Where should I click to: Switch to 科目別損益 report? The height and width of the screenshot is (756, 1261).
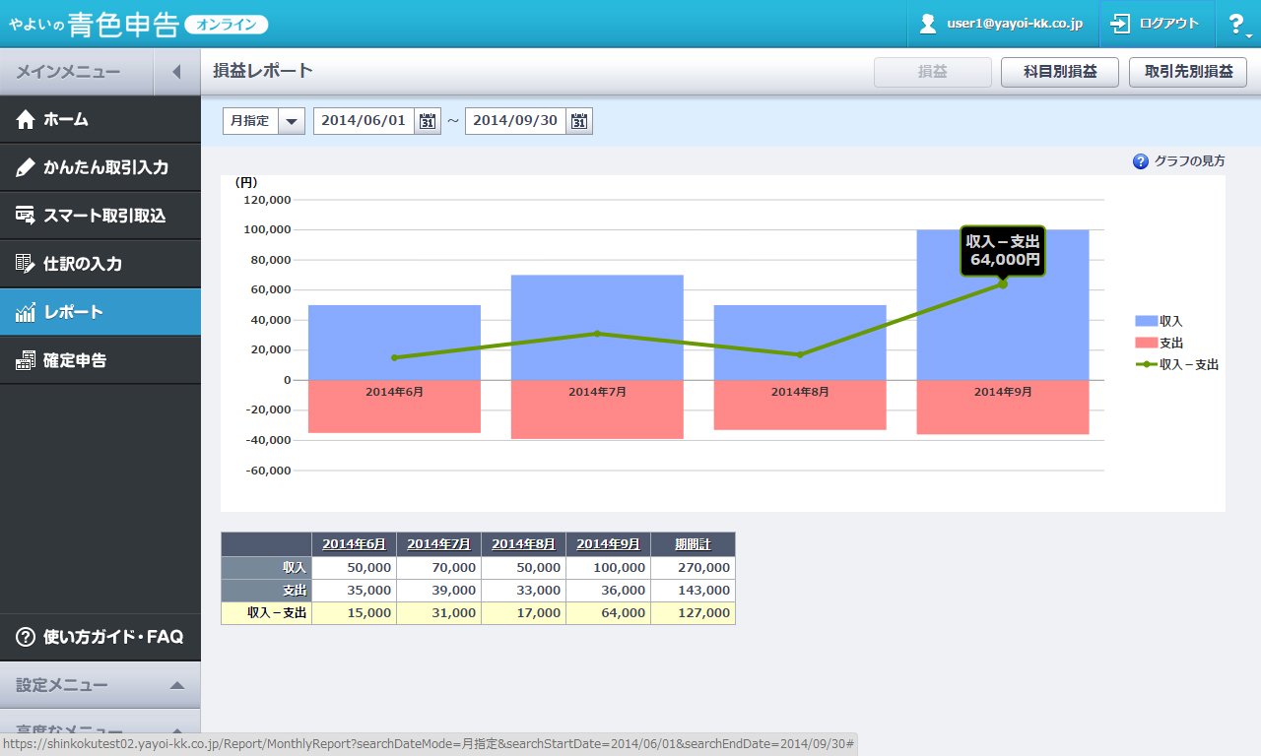[x=1060, y=72]
